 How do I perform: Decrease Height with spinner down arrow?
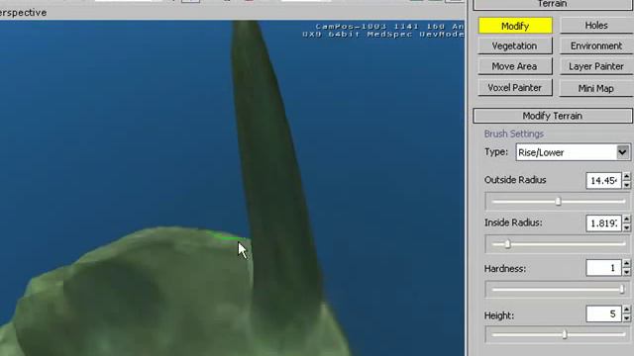pos(627,318)
